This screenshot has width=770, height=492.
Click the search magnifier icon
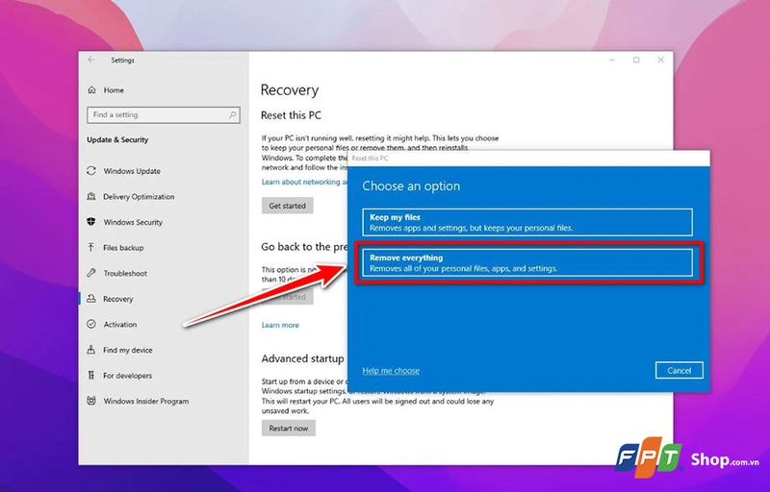232,114
